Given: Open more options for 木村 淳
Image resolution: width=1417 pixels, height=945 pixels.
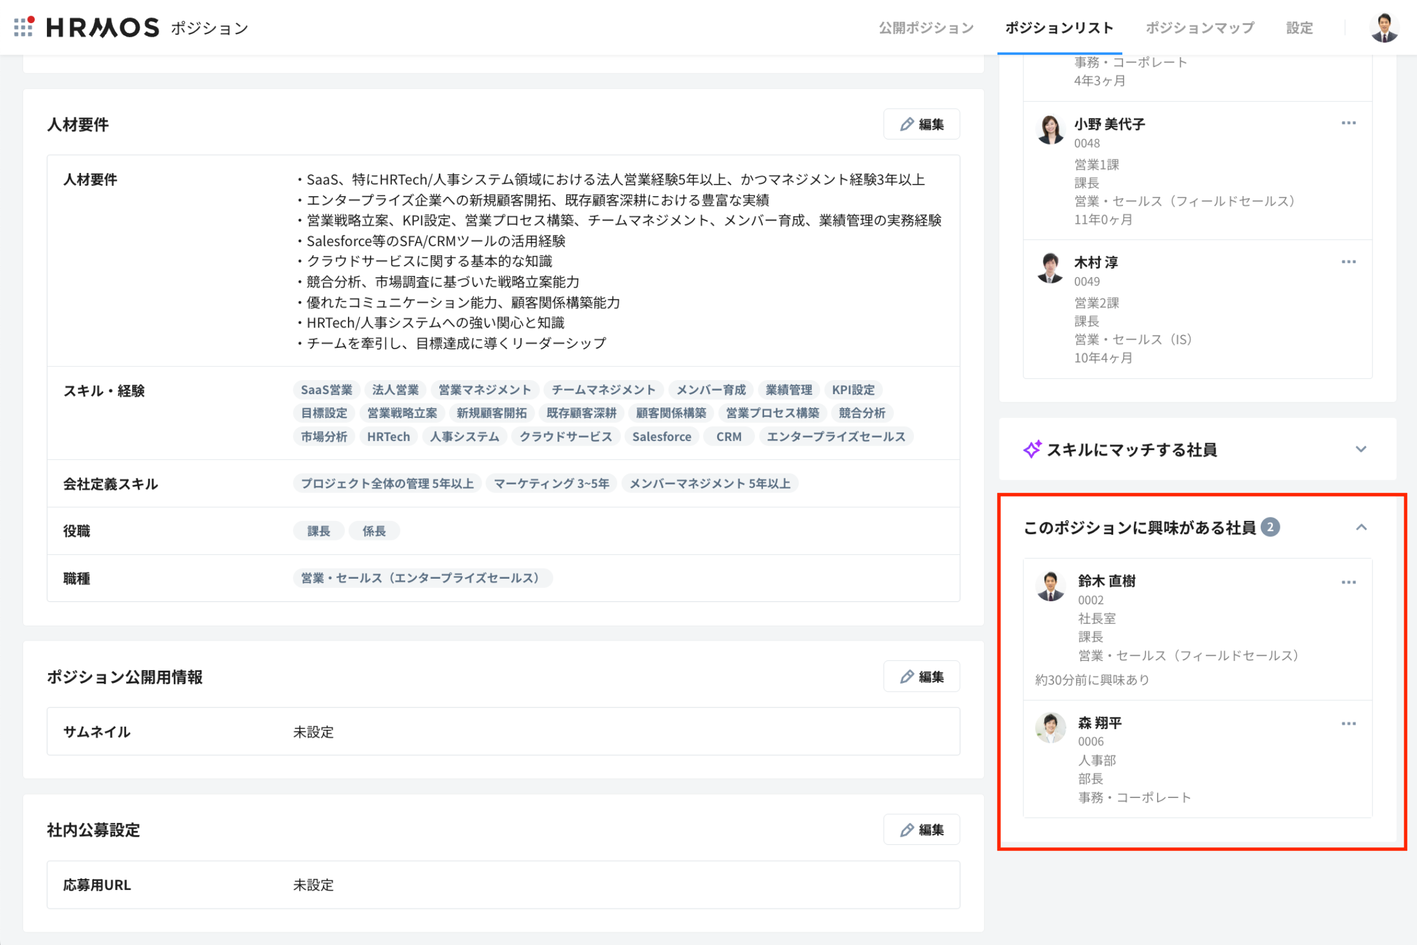Looking at the screenshot, I should [x=1348, y=262].
